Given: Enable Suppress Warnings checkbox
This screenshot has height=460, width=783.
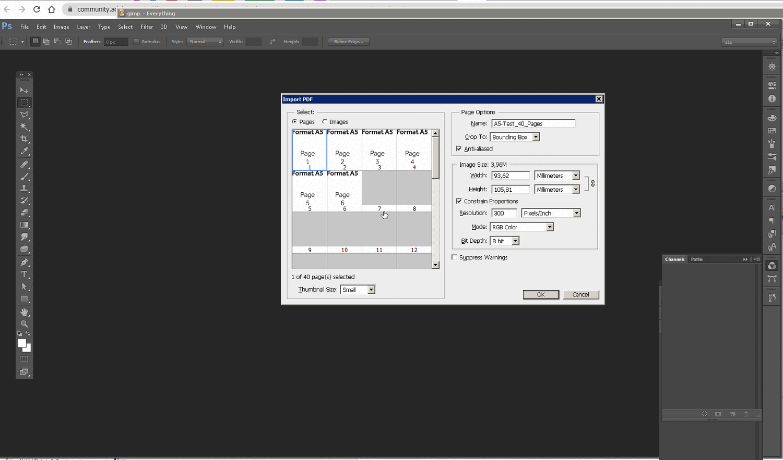Looking at the screenshot, I should coord(455,257).
